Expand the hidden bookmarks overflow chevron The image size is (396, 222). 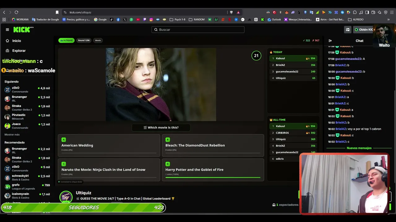389,19
